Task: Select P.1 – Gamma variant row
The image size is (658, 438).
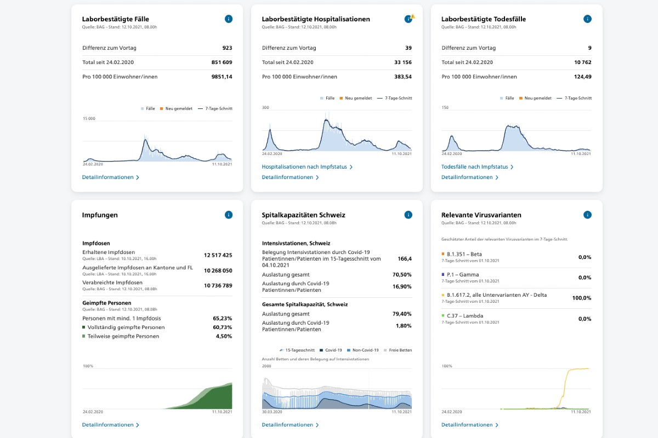Action: click(x=517, y=278)
